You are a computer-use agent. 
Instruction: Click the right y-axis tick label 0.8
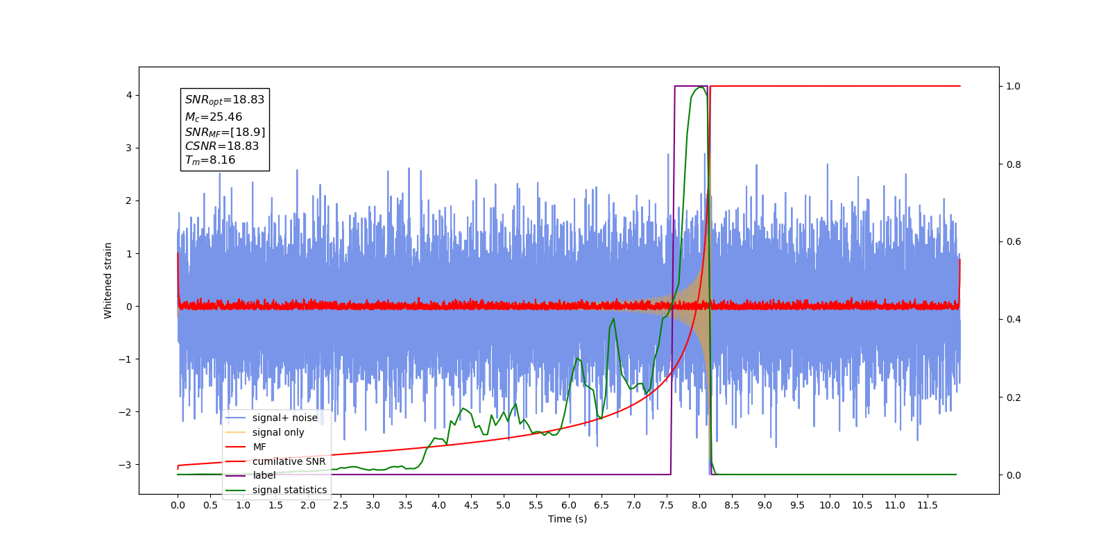1014,164
